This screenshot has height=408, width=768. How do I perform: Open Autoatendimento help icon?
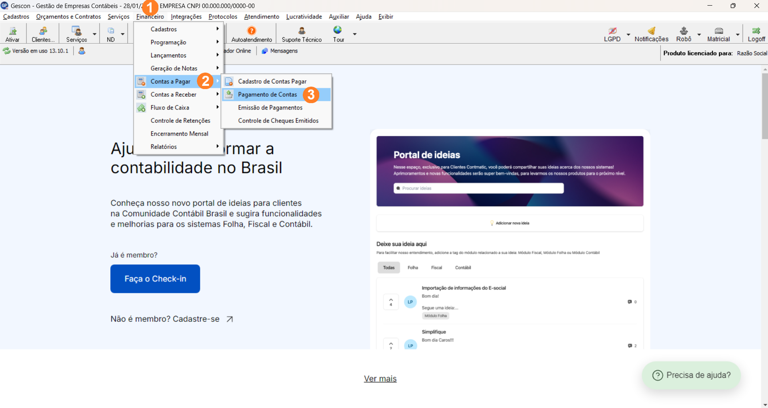(251, 30)
